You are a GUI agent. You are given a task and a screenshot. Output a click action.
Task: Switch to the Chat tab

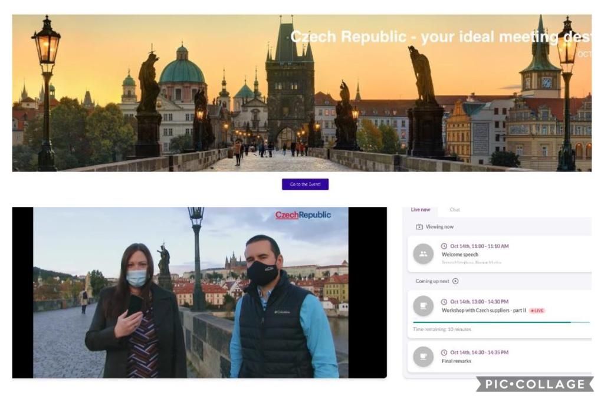(455, 210)
